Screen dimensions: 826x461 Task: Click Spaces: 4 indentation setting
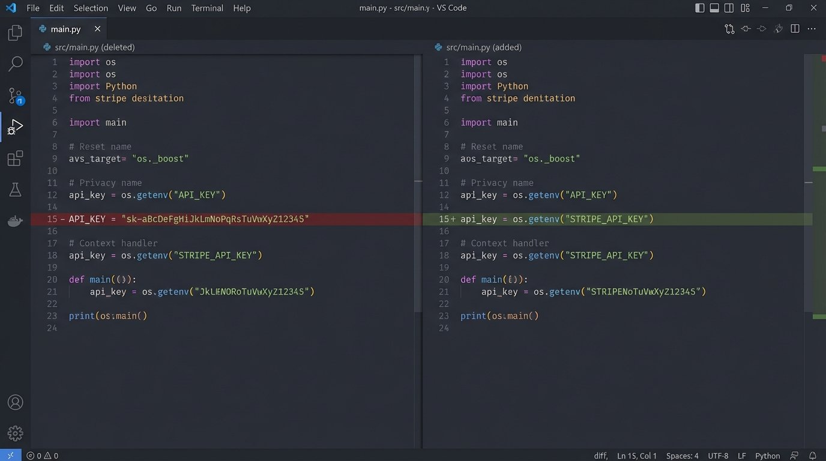point(682,455)
